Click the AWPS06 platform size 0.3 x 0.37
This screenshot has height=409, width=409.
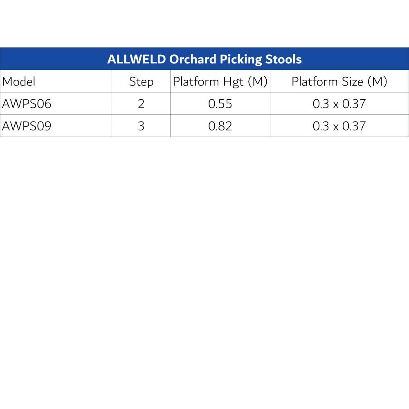point(339,104)
